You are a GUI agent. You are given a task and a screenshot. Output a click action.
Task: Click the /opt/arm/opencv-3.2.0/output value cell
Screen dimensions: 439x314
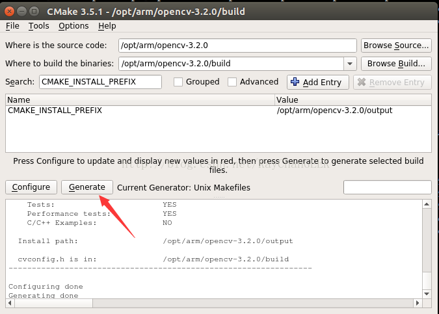point(334,111)
